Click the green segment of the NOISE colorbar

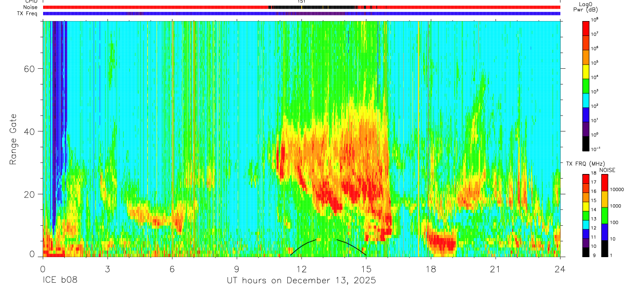(605, 216)
